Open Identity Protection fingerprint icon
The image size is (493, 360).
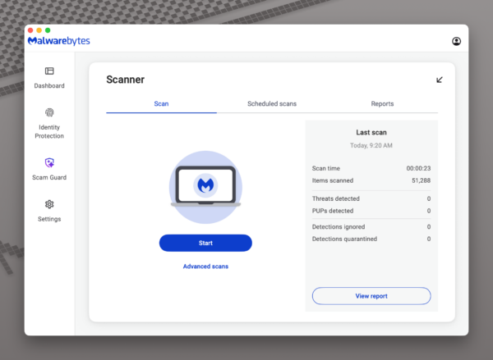coord(49,112)
